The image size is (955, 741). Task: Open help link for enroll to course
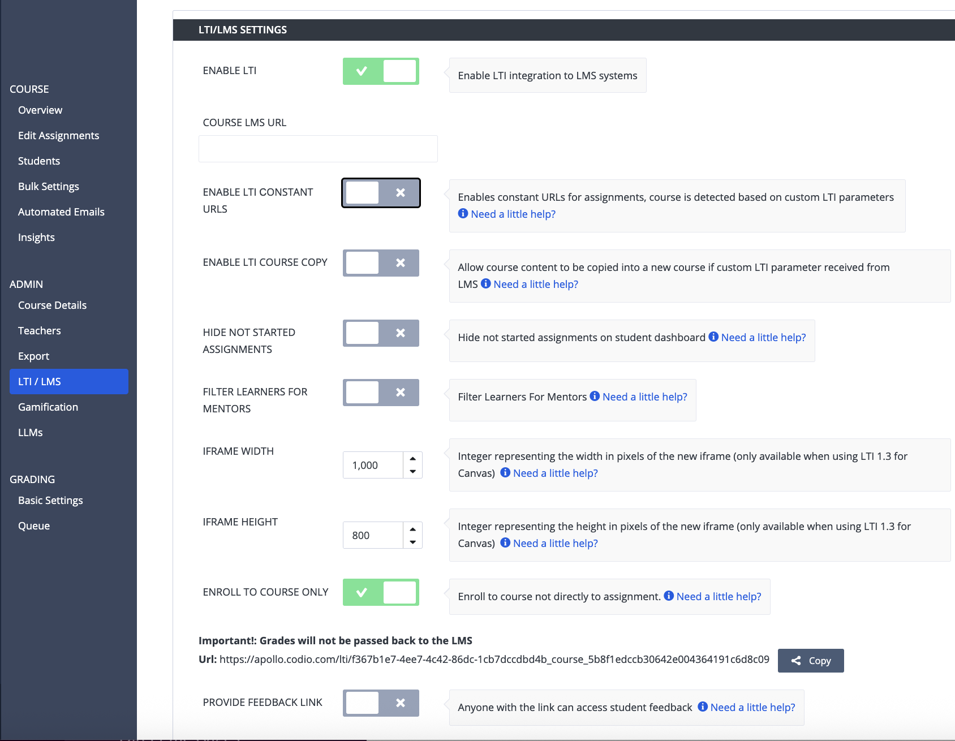(x=719, y=596)
